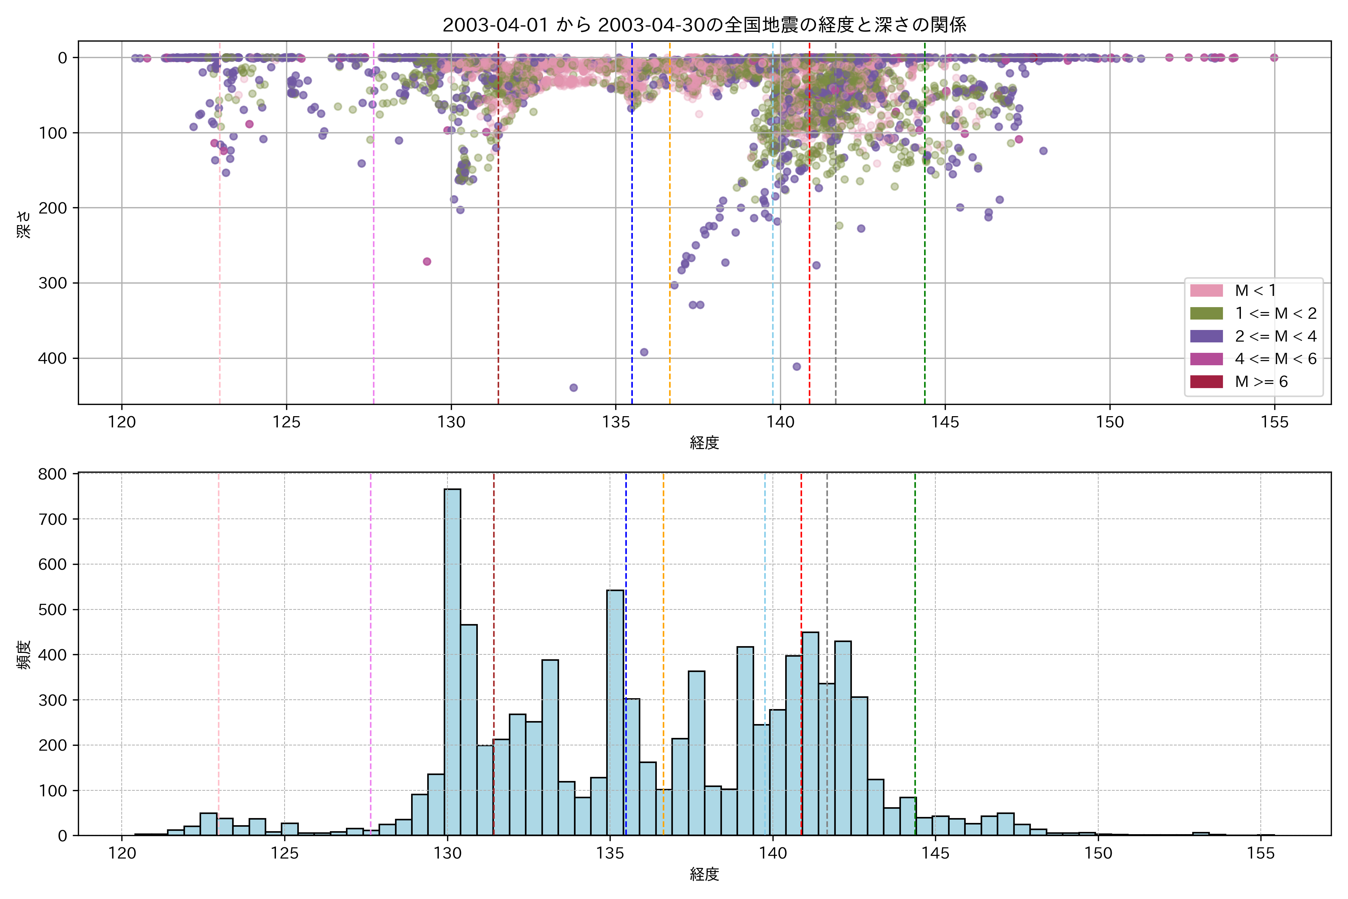Click the pink M < 1 legend swatch
The width and height of the screenshot is (1348, 899).
click(x=1206, y=291)
